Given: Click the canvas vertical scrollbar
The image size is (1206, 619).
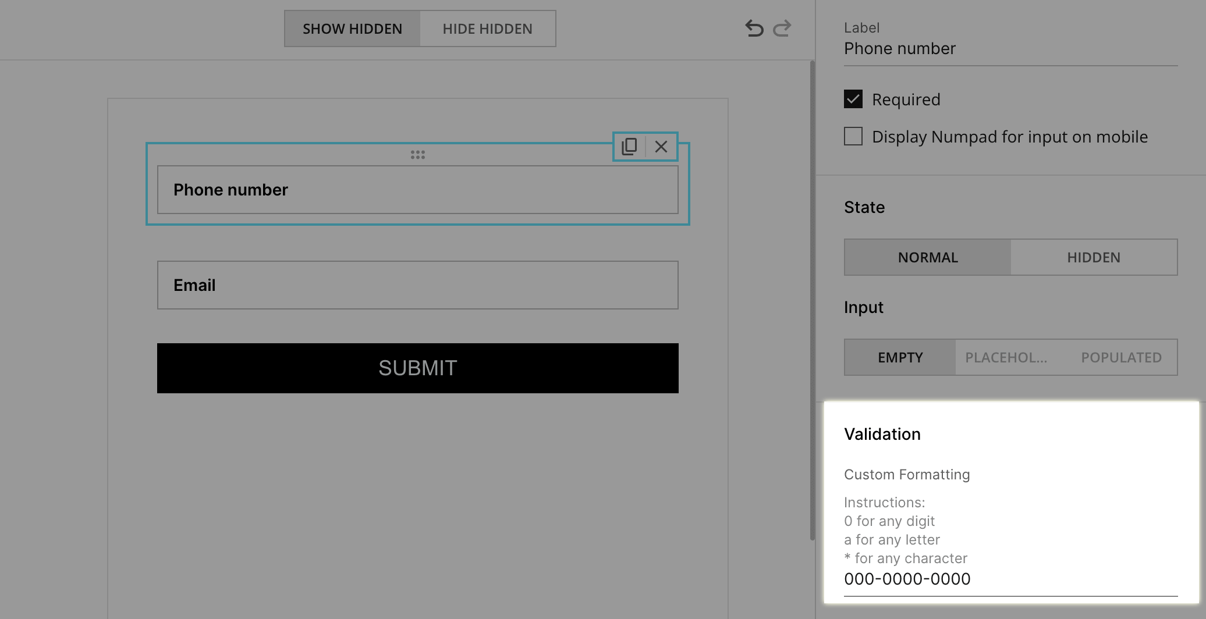Looking at the screenshot, I should pyautogui.click(x=813, y=300).
